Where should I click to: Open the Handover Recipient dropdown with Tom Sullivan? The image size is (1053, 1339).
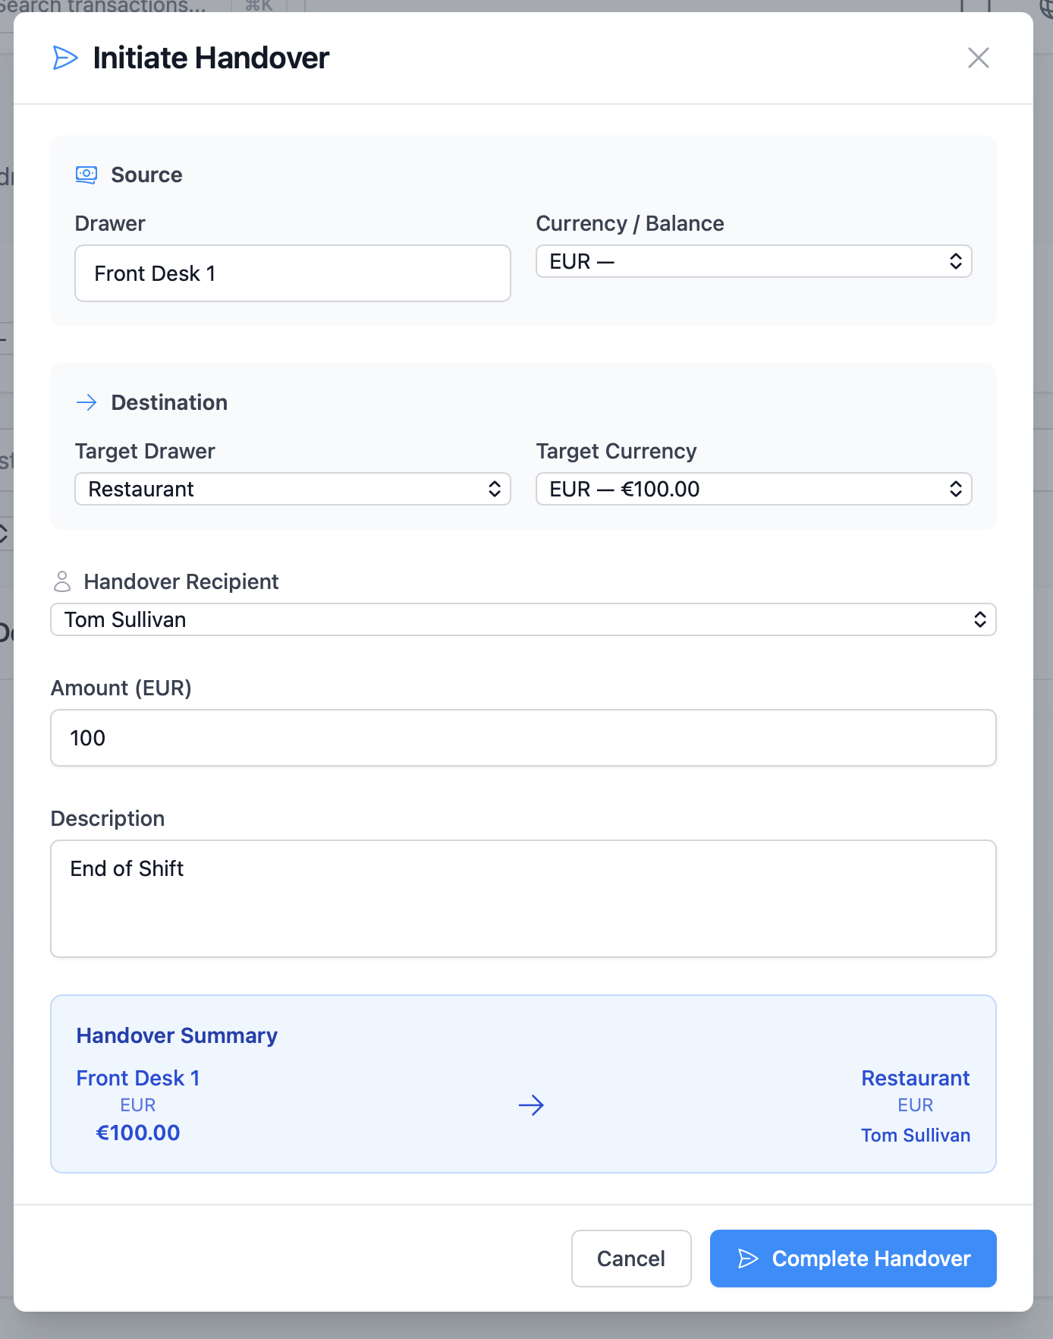523,619
